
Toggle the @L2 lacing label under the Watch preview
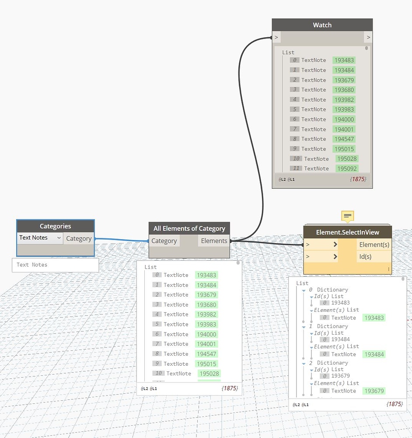(x=282, y=179)
